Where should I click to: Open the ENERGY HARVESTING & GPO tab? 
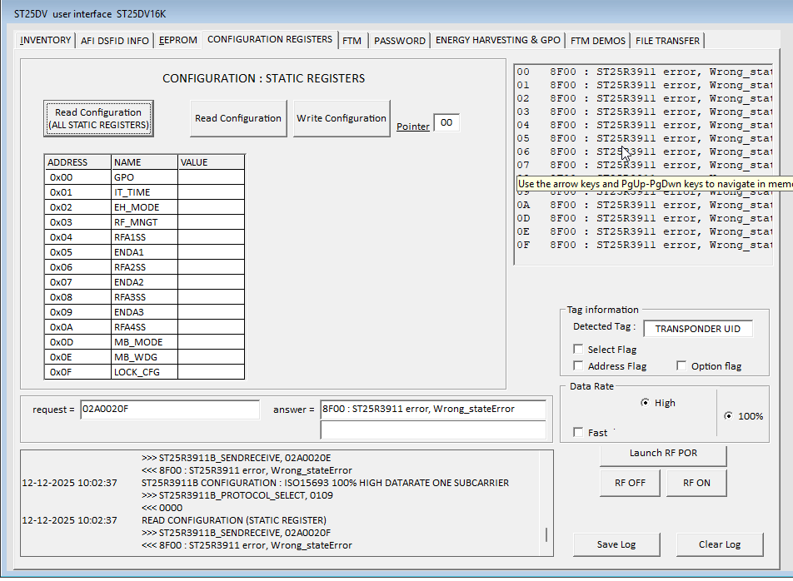click(x=497, y=40)
